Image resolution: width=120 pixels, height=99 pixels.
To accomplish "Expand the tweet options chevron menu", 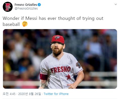I will click(x=116, y=4).
